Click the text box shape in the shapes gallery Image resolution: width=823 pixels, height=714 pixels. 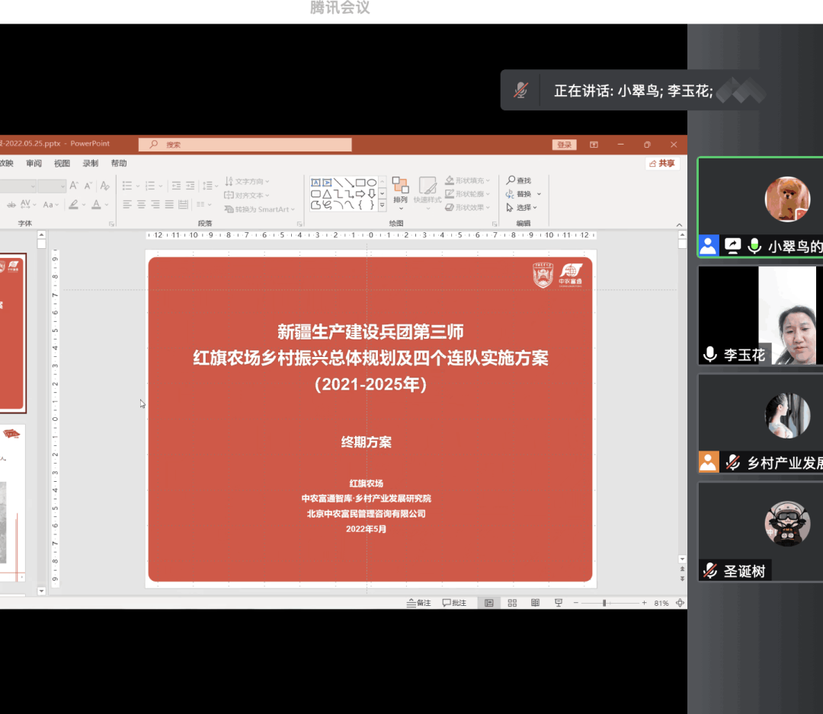pyautogui.click(x=315, y=183)
